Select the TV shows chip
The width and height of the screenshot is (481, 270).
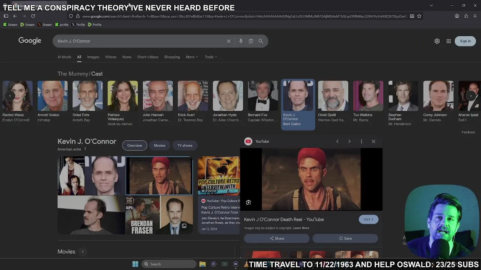pyautogui.click(x=185, y=145)
